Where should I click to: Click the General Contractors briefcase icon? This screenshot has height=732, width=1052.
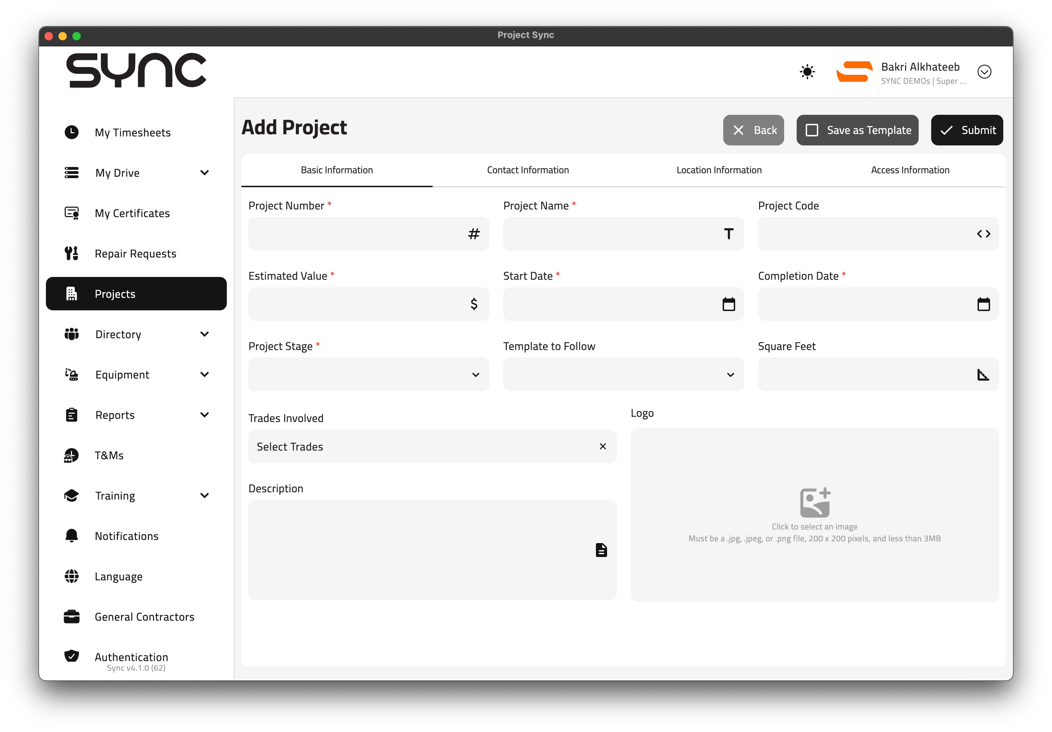click(71, 616)
